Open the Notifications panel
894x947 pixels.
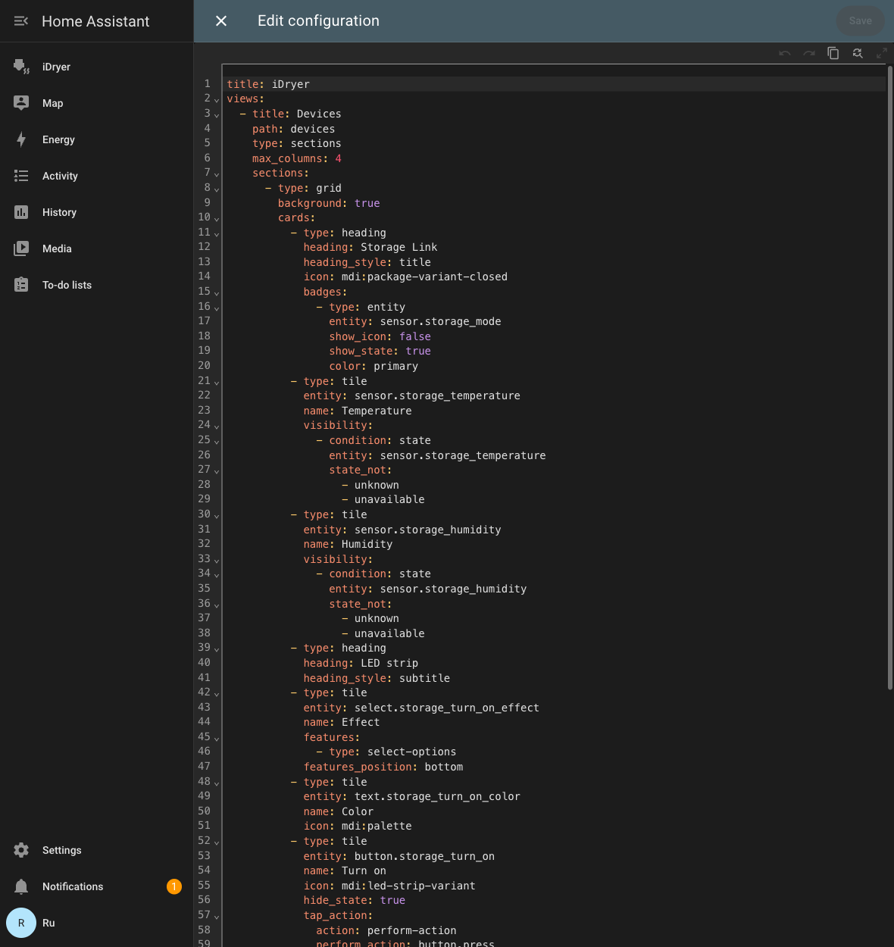tap(97, 886)
